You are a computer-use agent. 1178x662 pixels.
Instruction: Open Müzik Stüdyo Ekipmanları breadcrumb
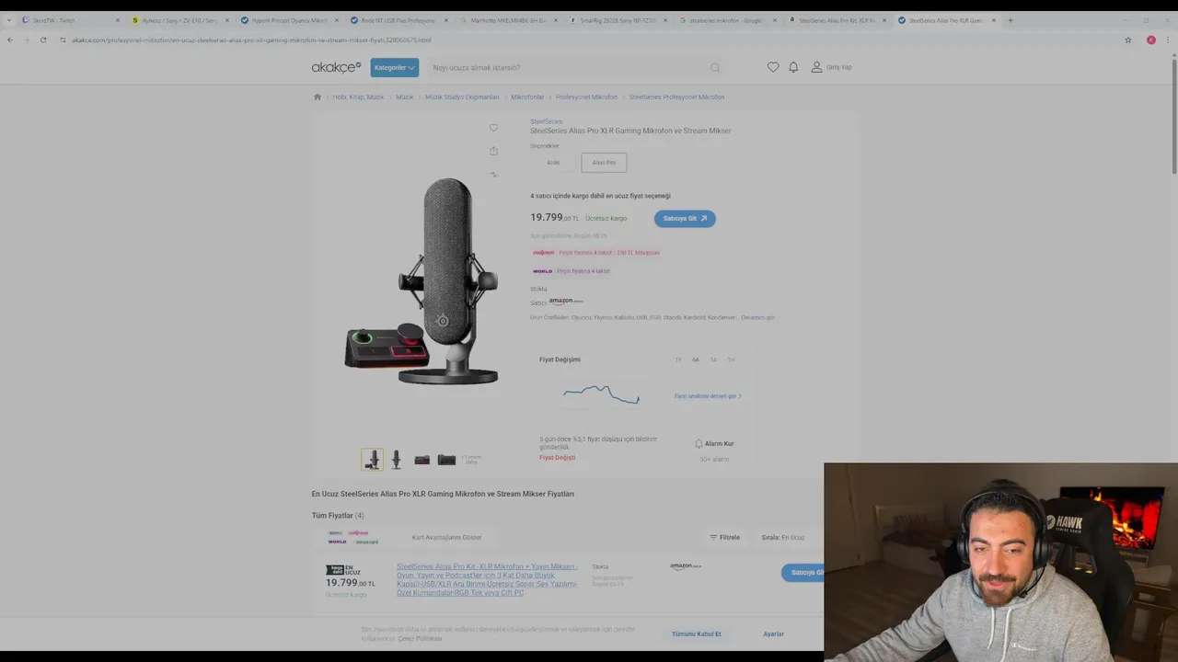coord(462,97)
